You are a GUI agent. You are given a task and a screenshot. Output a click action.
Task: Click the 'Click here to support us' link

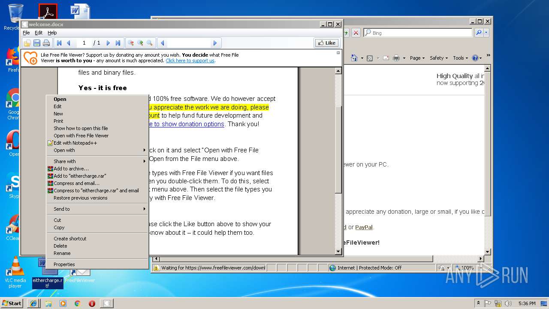tap(190, 61)
